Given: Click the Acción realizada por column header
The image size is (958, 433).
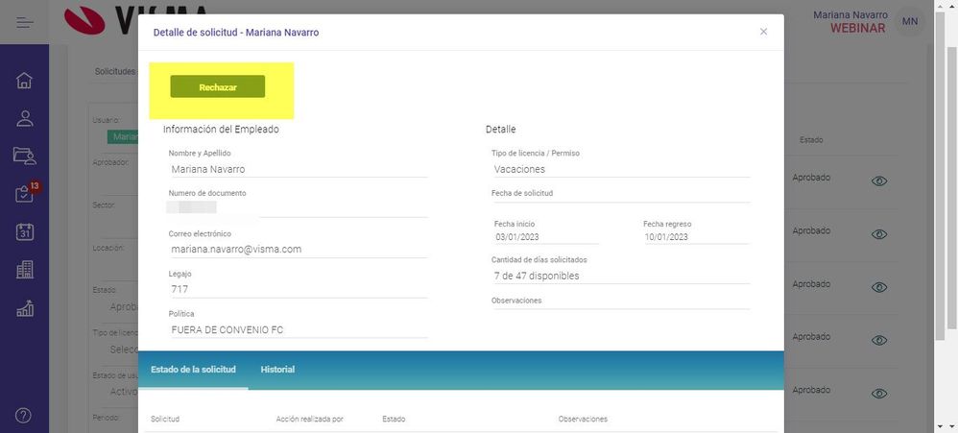Looking at the screenshot, I should 310,419.
